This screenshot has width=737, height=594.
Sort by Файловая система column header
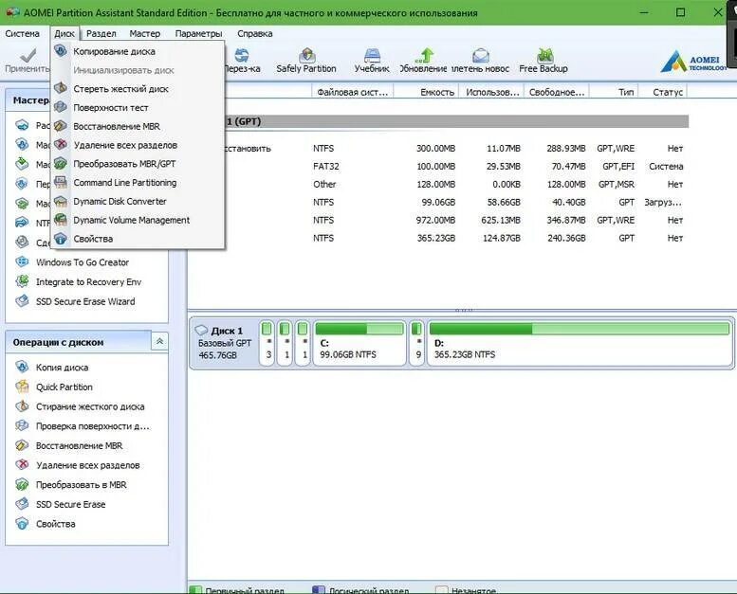click(353, 92)
